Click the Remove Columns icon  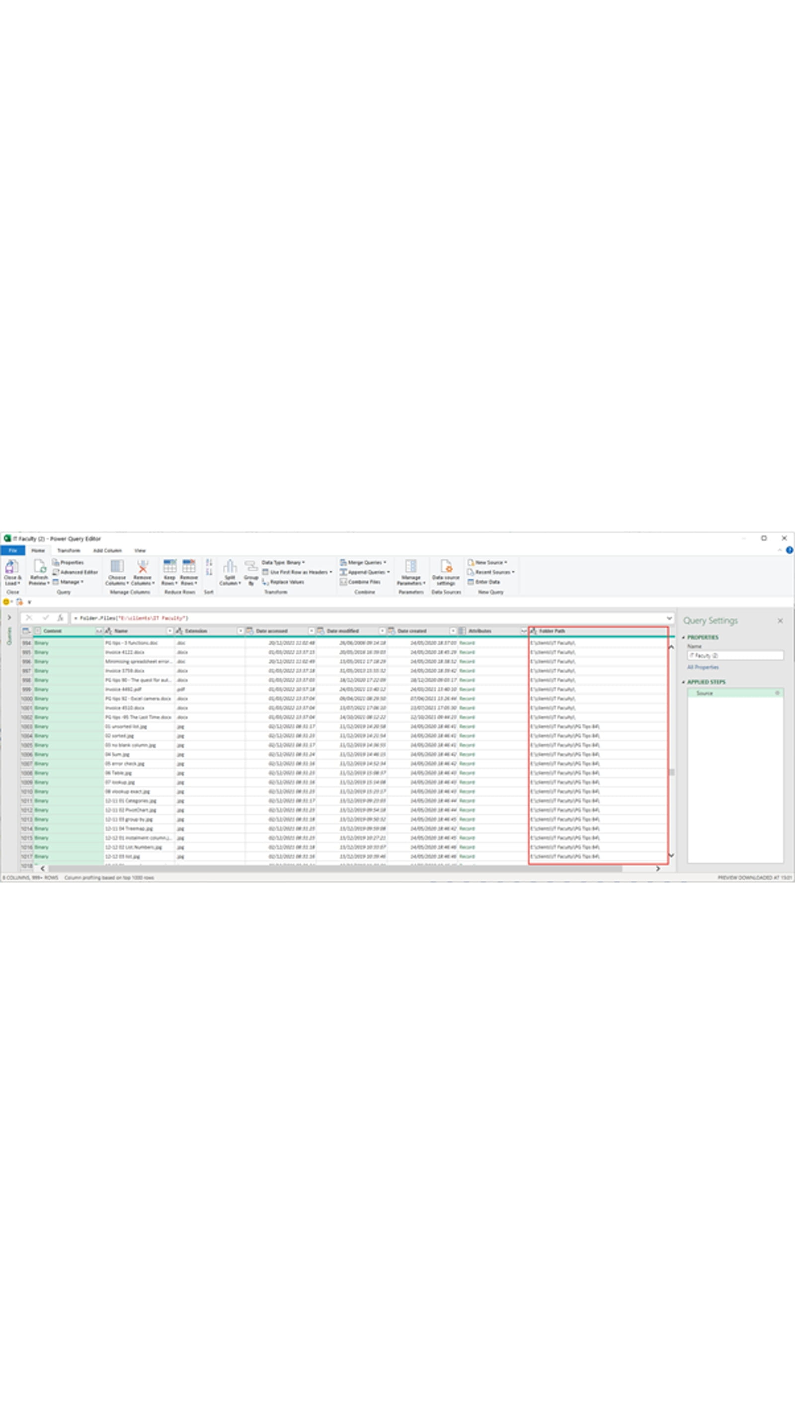tap(142, 567)
